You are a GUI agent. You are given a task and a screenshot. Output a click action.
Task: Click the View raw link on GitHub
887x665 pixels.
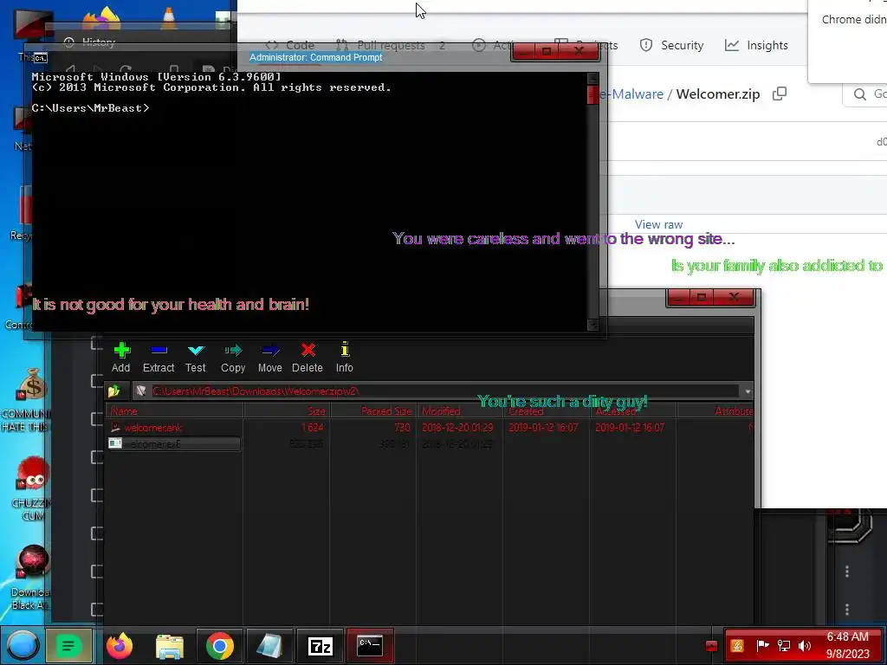(x=658, y=224)
